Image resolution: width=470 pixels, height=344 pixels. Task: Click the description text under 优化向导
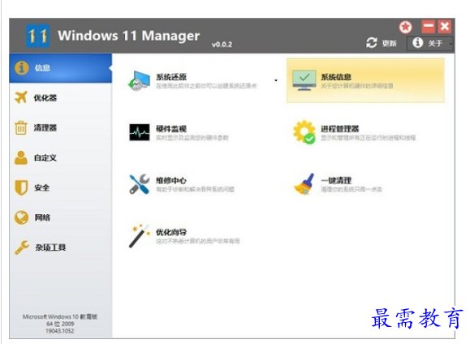click(x=198, y=241)
